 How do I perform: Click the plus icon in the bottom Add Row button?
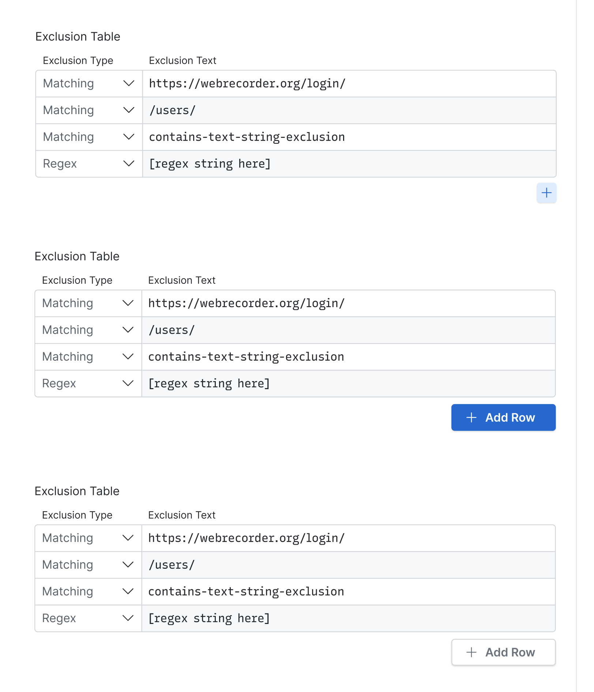(471, 652)
